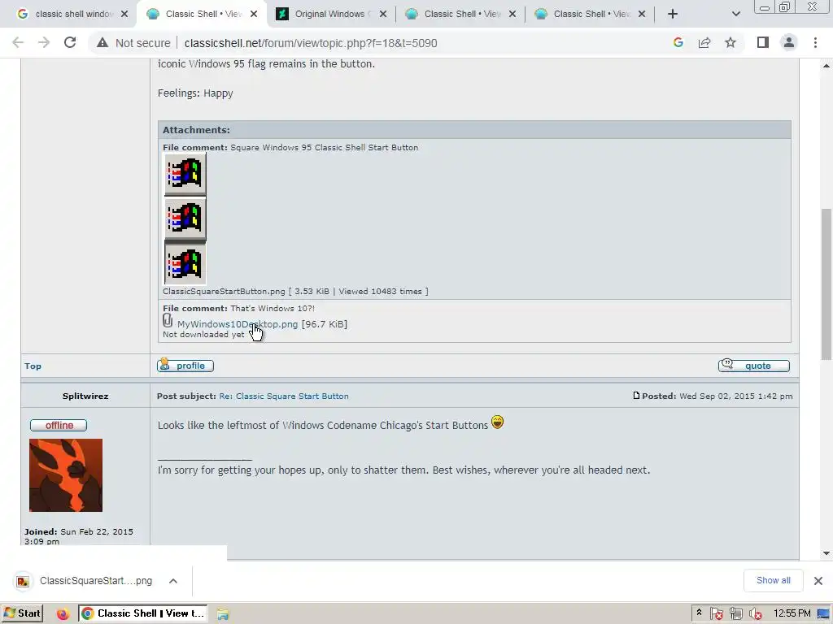Click the network tray icon

pos(735,614)
